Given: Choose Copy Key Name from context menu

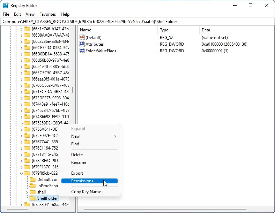Looking at the screenshot, I should pos(89,192).
